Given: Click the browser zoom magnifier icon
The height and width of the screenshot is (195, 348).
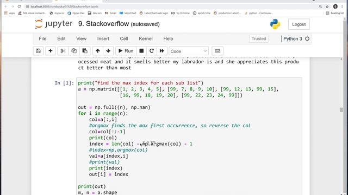Looking at the screenshot, I should click(x=320, y=6).
